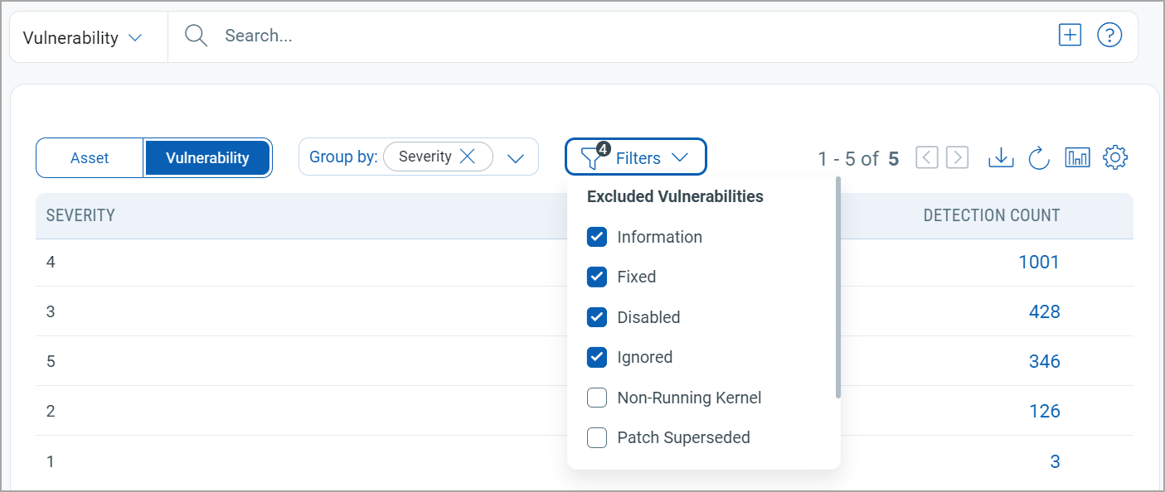This screenshot has width=1165, height=492.
Task: Open the search magnifier icon
Action: click(196, 36)
